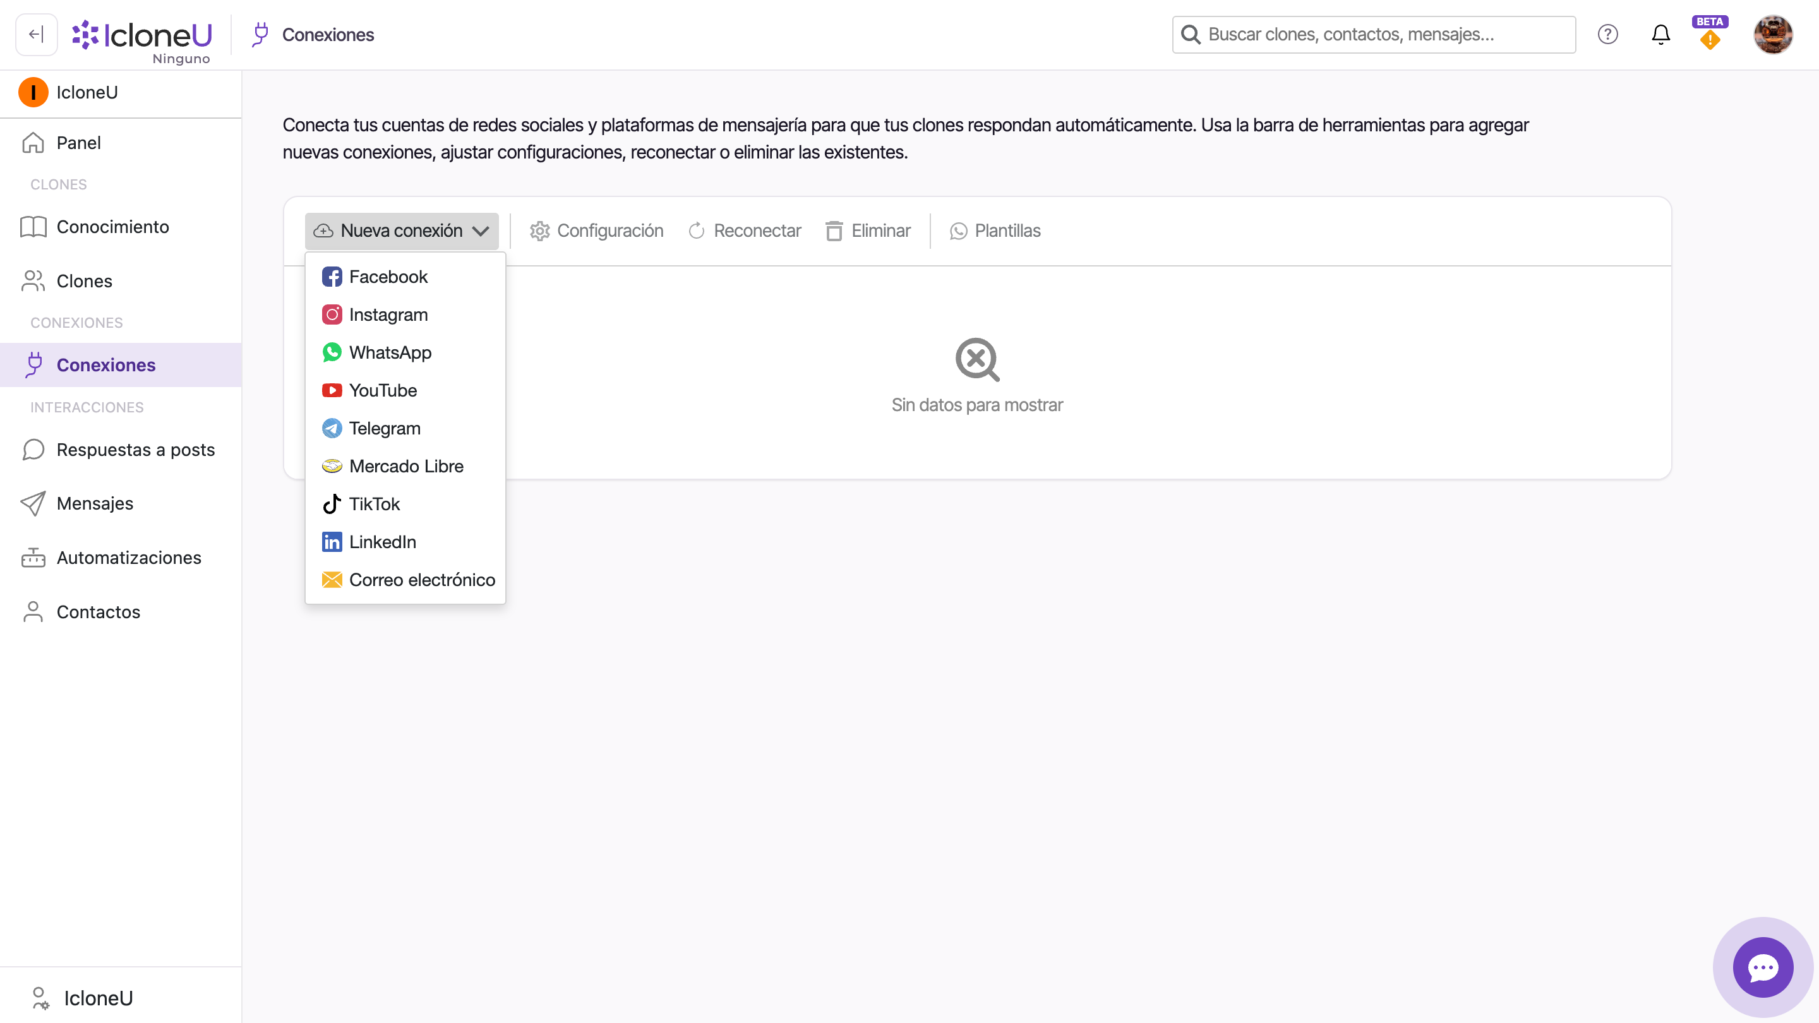Open Clones in the sidebar

121,281
